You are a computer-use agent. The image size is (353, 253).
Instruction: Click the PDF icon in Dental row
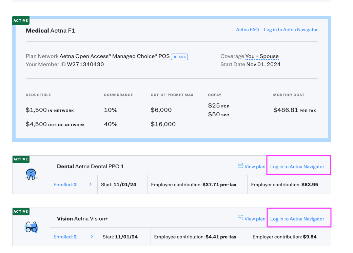click(x=240, y=166)
